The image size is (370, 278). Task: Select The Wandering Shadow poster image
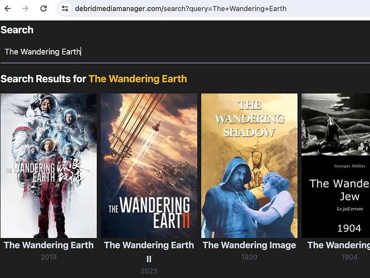click(x=249, y=165)
